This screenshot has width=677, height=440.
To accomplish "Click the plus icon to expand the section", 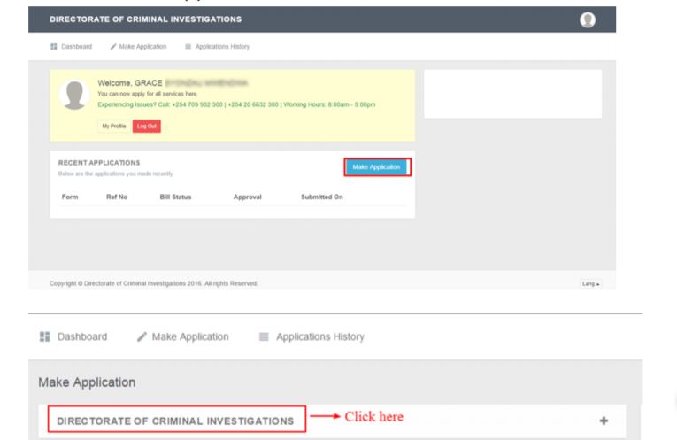I will point(604,421).
